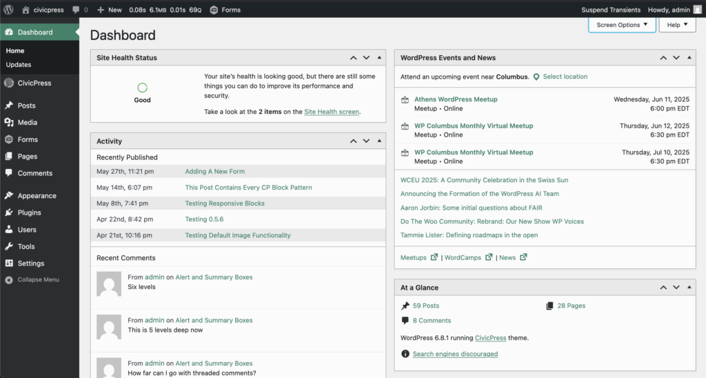The height and width of the screenshot is (378, 706).
Task: Move the Activity panel down
Action: click(x=367, y=141)
